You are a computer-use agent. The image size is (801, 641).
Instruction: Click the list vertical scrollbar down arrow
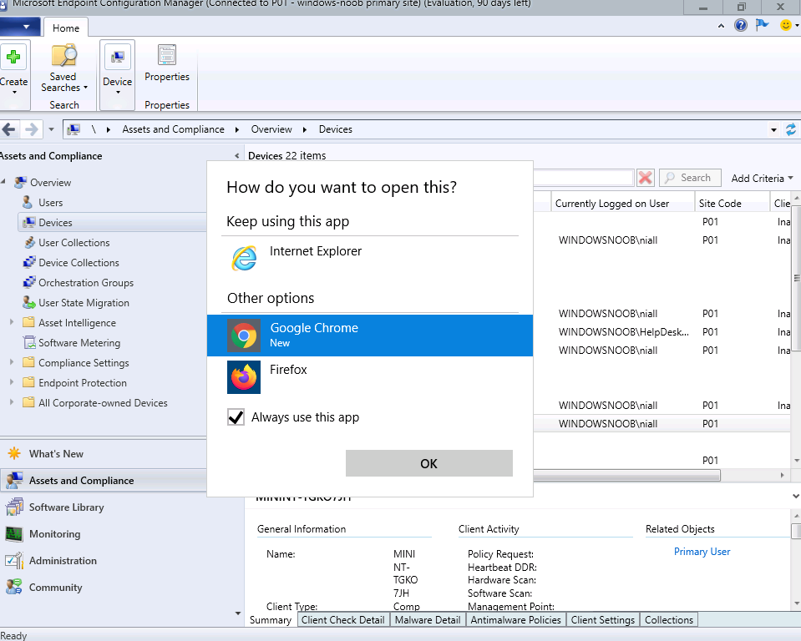796,461
